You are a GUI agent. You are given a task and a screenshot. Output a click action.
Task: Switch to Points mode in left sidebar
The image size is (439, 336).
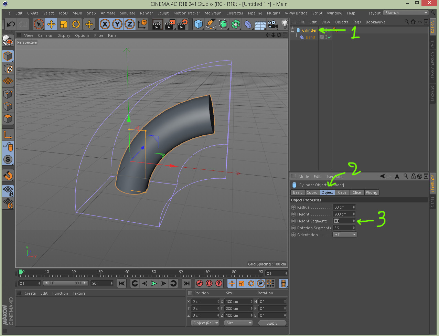pyautogui.click(x=8, y=94)
